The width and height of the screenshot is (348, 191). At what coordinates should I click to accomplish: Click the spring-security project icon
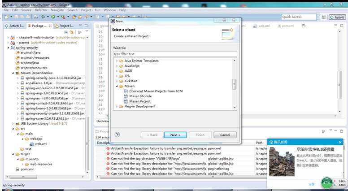click(13, 48)
